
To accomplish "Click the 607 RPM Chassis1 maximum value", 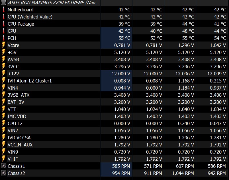I will tap(185, 166).
